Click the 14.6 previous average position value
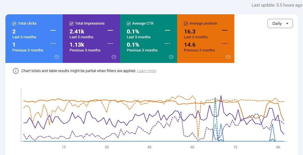303x155 pixels. (190, 45)
